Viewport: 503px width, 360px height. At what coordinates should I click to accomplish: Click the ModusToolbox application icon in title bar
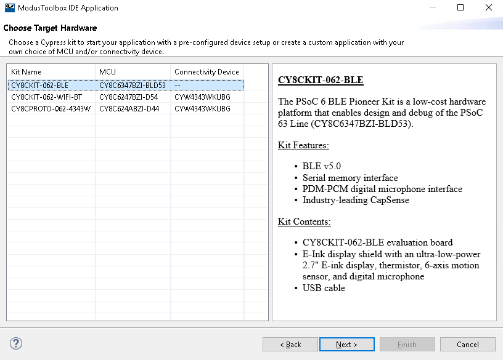[9, 8]
